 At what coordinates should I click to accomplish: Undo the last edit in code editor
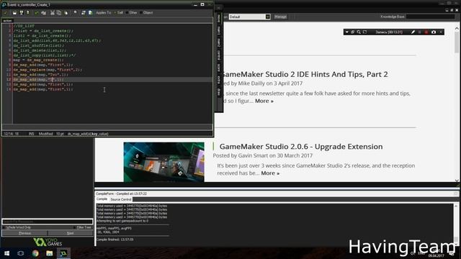point(37,13)
